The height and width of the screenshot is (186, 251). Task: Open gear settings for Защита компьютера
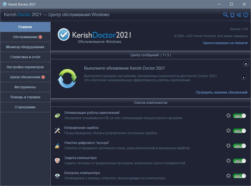coord(228,161)
